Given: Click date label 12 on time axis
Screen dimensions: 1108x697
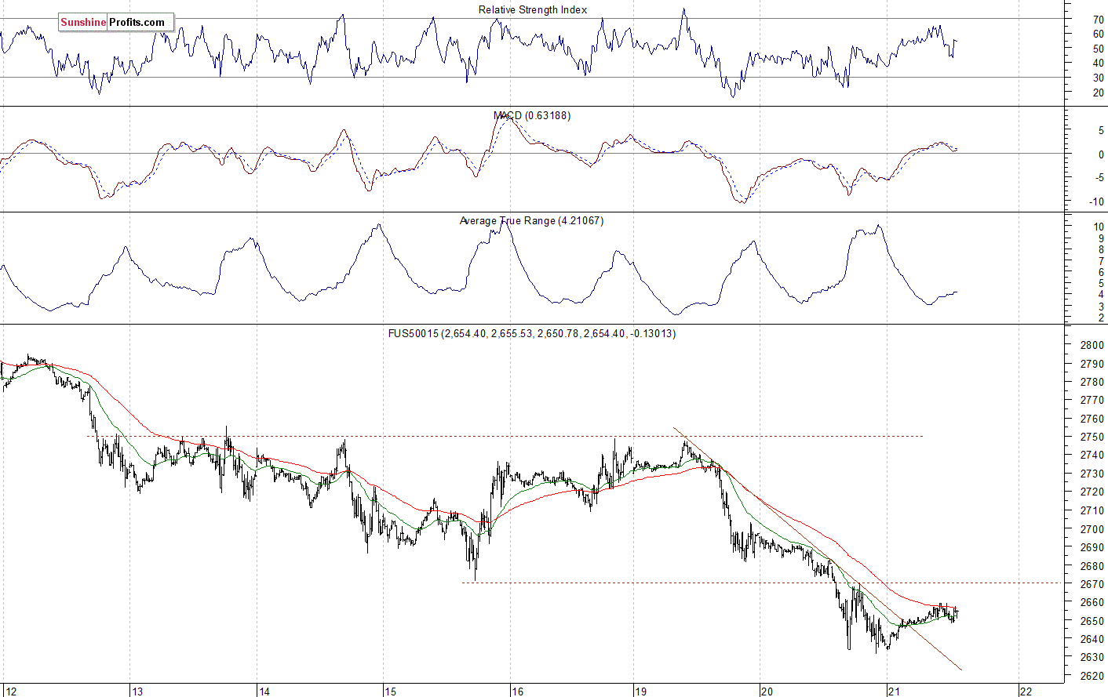Looking at the screenshot, I should tap(10, 691).
